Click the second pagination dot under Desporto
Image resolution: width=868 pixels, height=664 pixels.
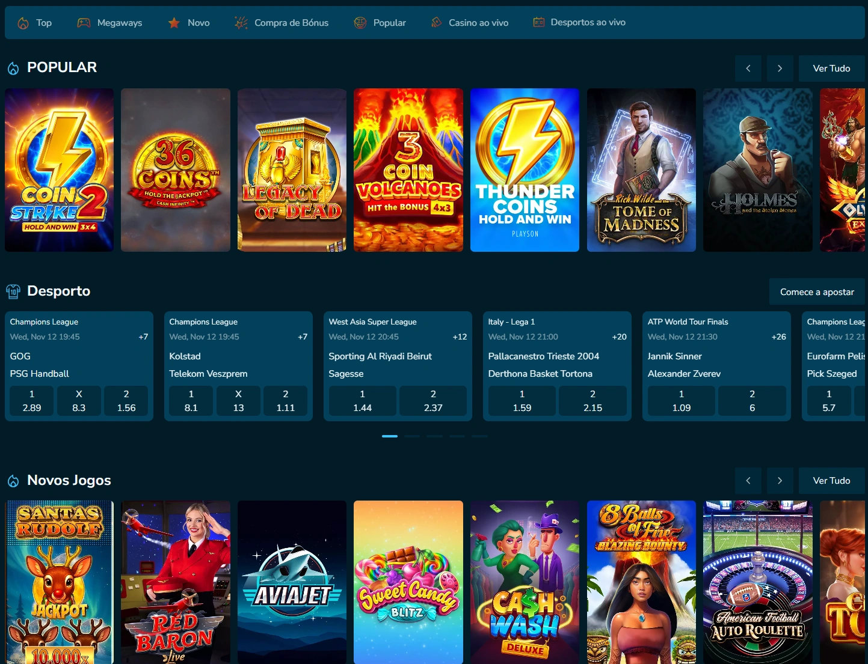pos(412,436)
